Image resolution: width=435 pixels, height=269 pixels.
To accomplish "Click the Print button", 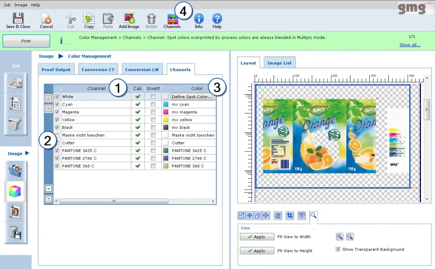I will 26,41.
